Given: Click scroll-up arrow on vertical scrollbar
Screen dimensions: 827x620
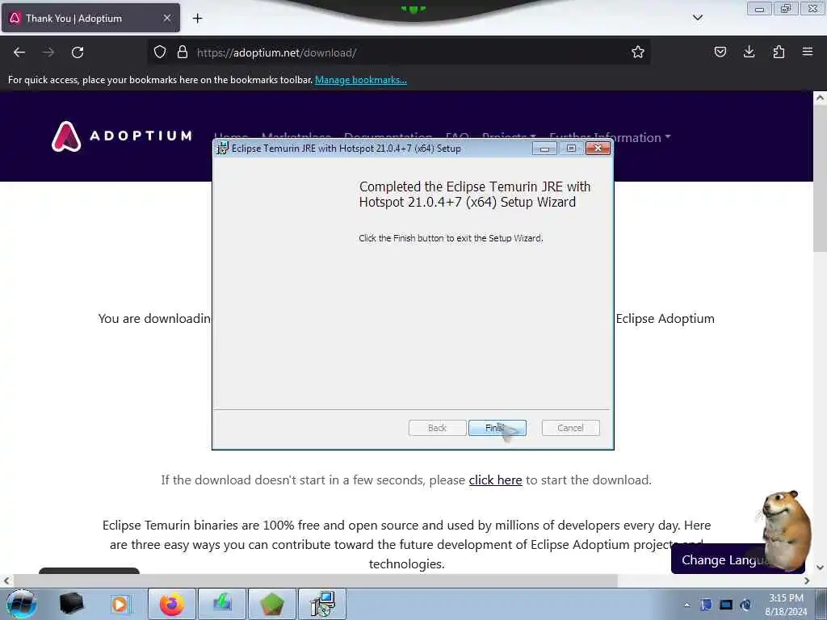Looking at the screenshot, I should pos(820,98).
